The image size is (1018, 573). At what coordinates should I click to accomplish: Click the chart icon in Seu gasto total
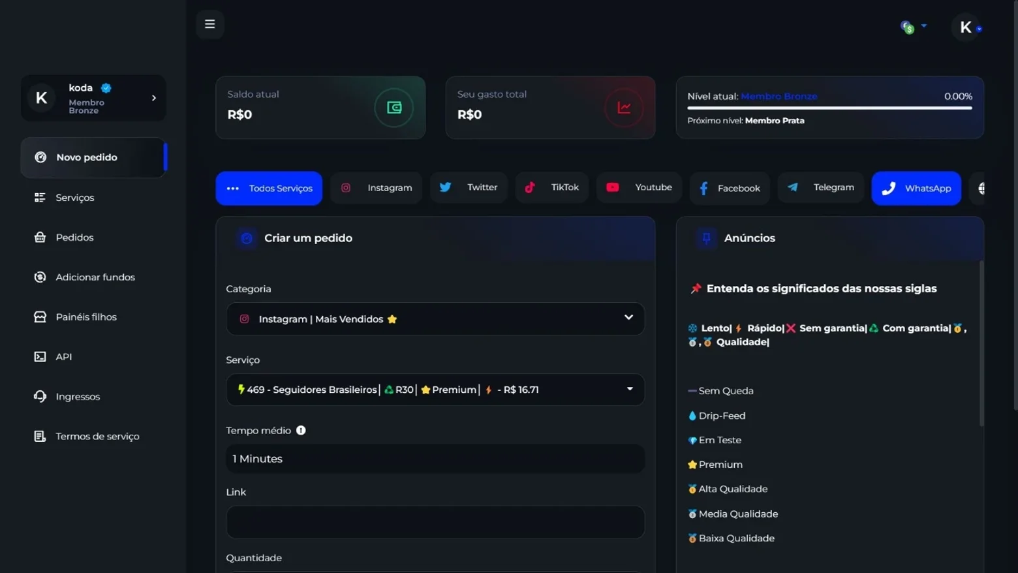coord(624,108)
